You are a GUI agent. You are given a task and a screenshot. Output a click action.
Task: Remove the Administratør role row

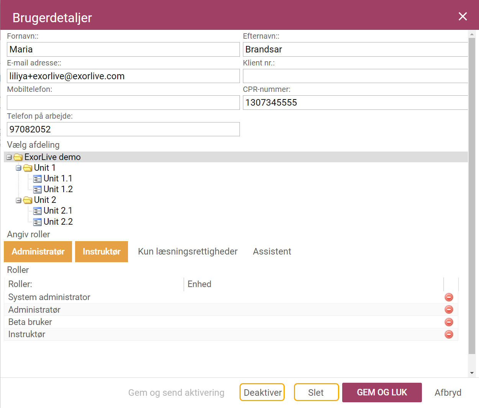[x=449, y=310]
